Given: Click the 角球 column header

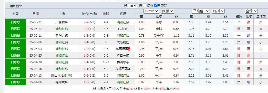Looking at the screenshot, I should click(106, 14).
